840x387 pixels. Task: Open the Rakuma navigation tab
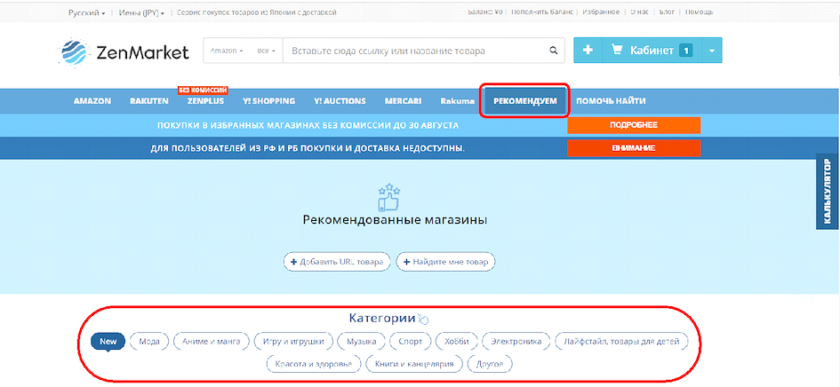pos(458,100)
